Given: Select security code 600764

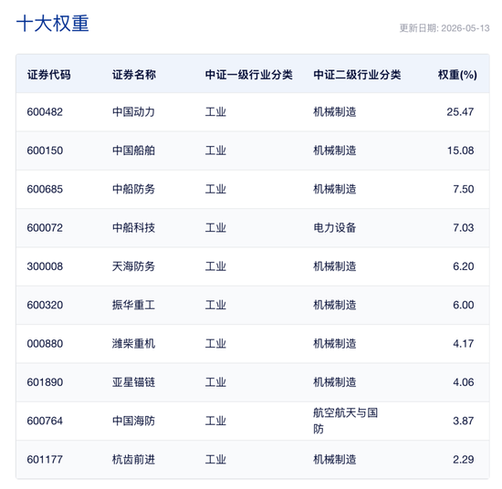Looking at the screenshot, I should [x=45, y=421].
